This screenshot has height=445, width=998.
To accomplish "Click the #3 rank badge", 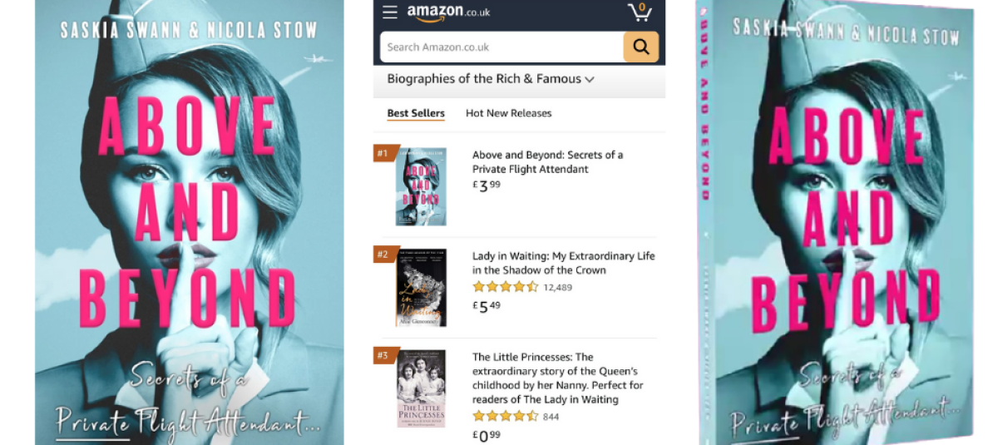I will click(383, 356).
